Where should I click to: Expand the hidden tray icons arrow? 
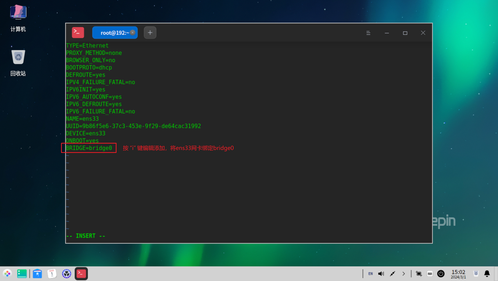click(404, 274)
